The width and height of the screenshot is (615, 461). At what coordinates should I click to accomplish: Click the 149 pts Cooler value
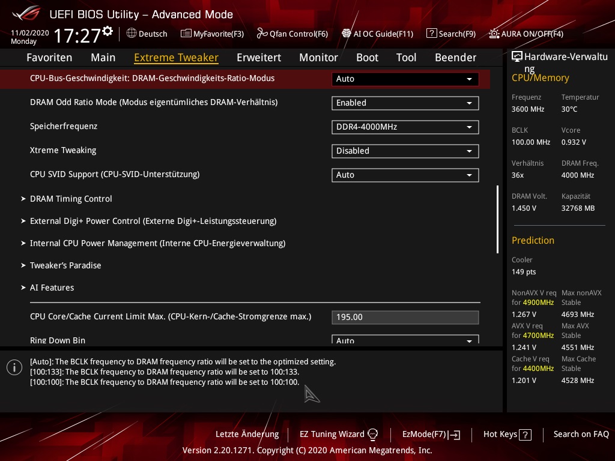524,272
